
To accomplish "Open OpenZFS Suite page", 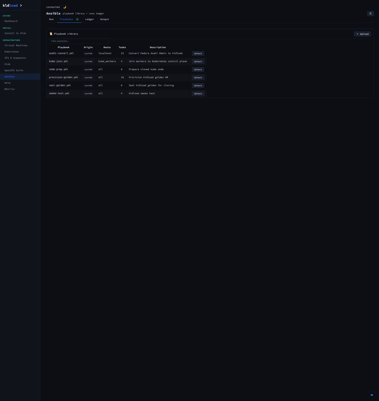I will (20, 70).
